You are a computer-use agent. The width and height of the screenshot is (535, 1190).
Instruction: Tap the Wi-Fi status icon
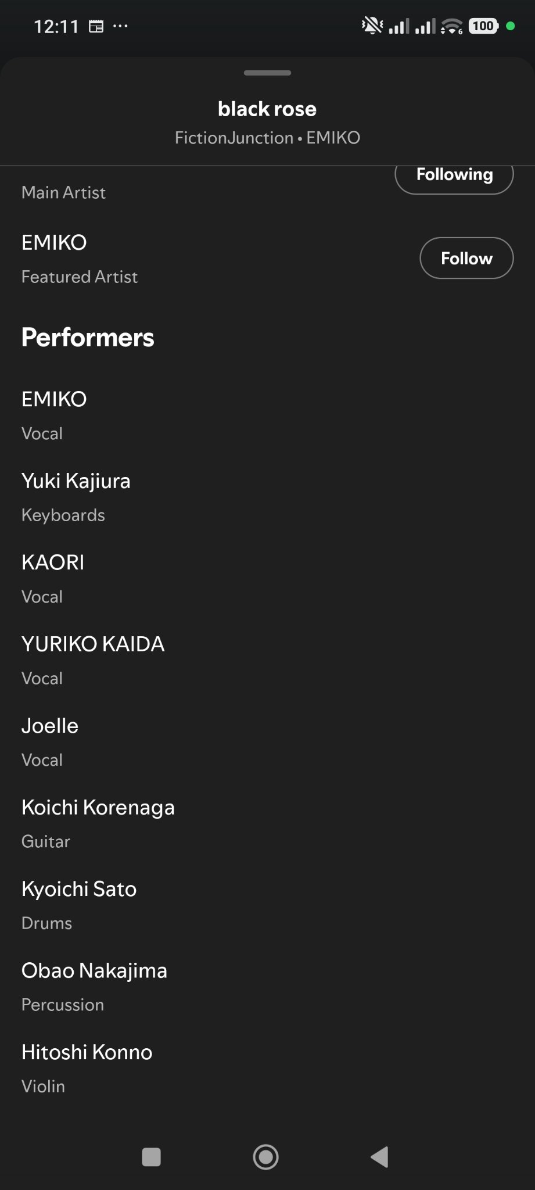pos(451,26)
